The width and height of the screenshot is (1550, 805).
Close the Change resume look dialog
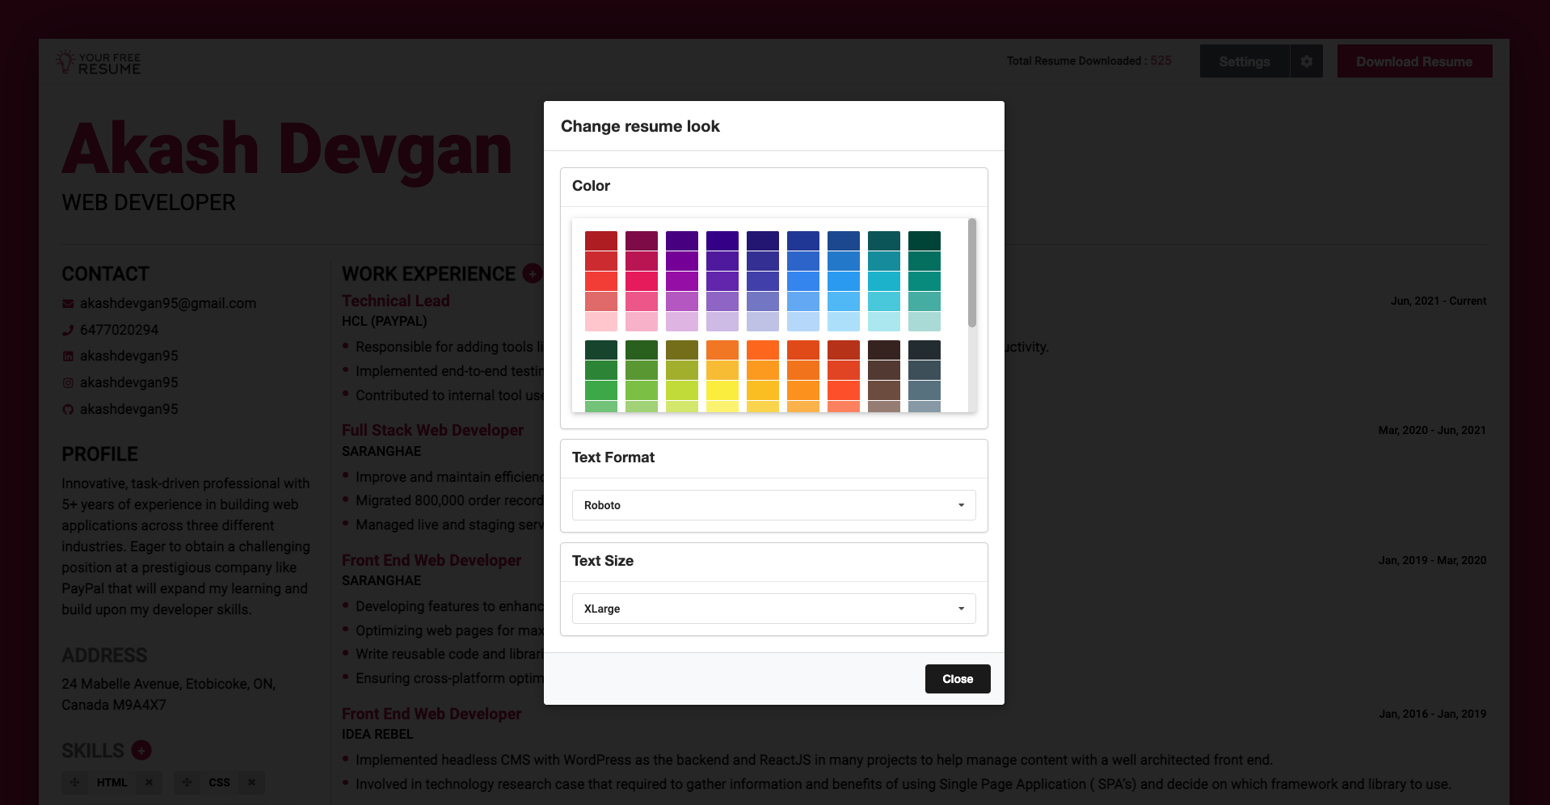958,679
